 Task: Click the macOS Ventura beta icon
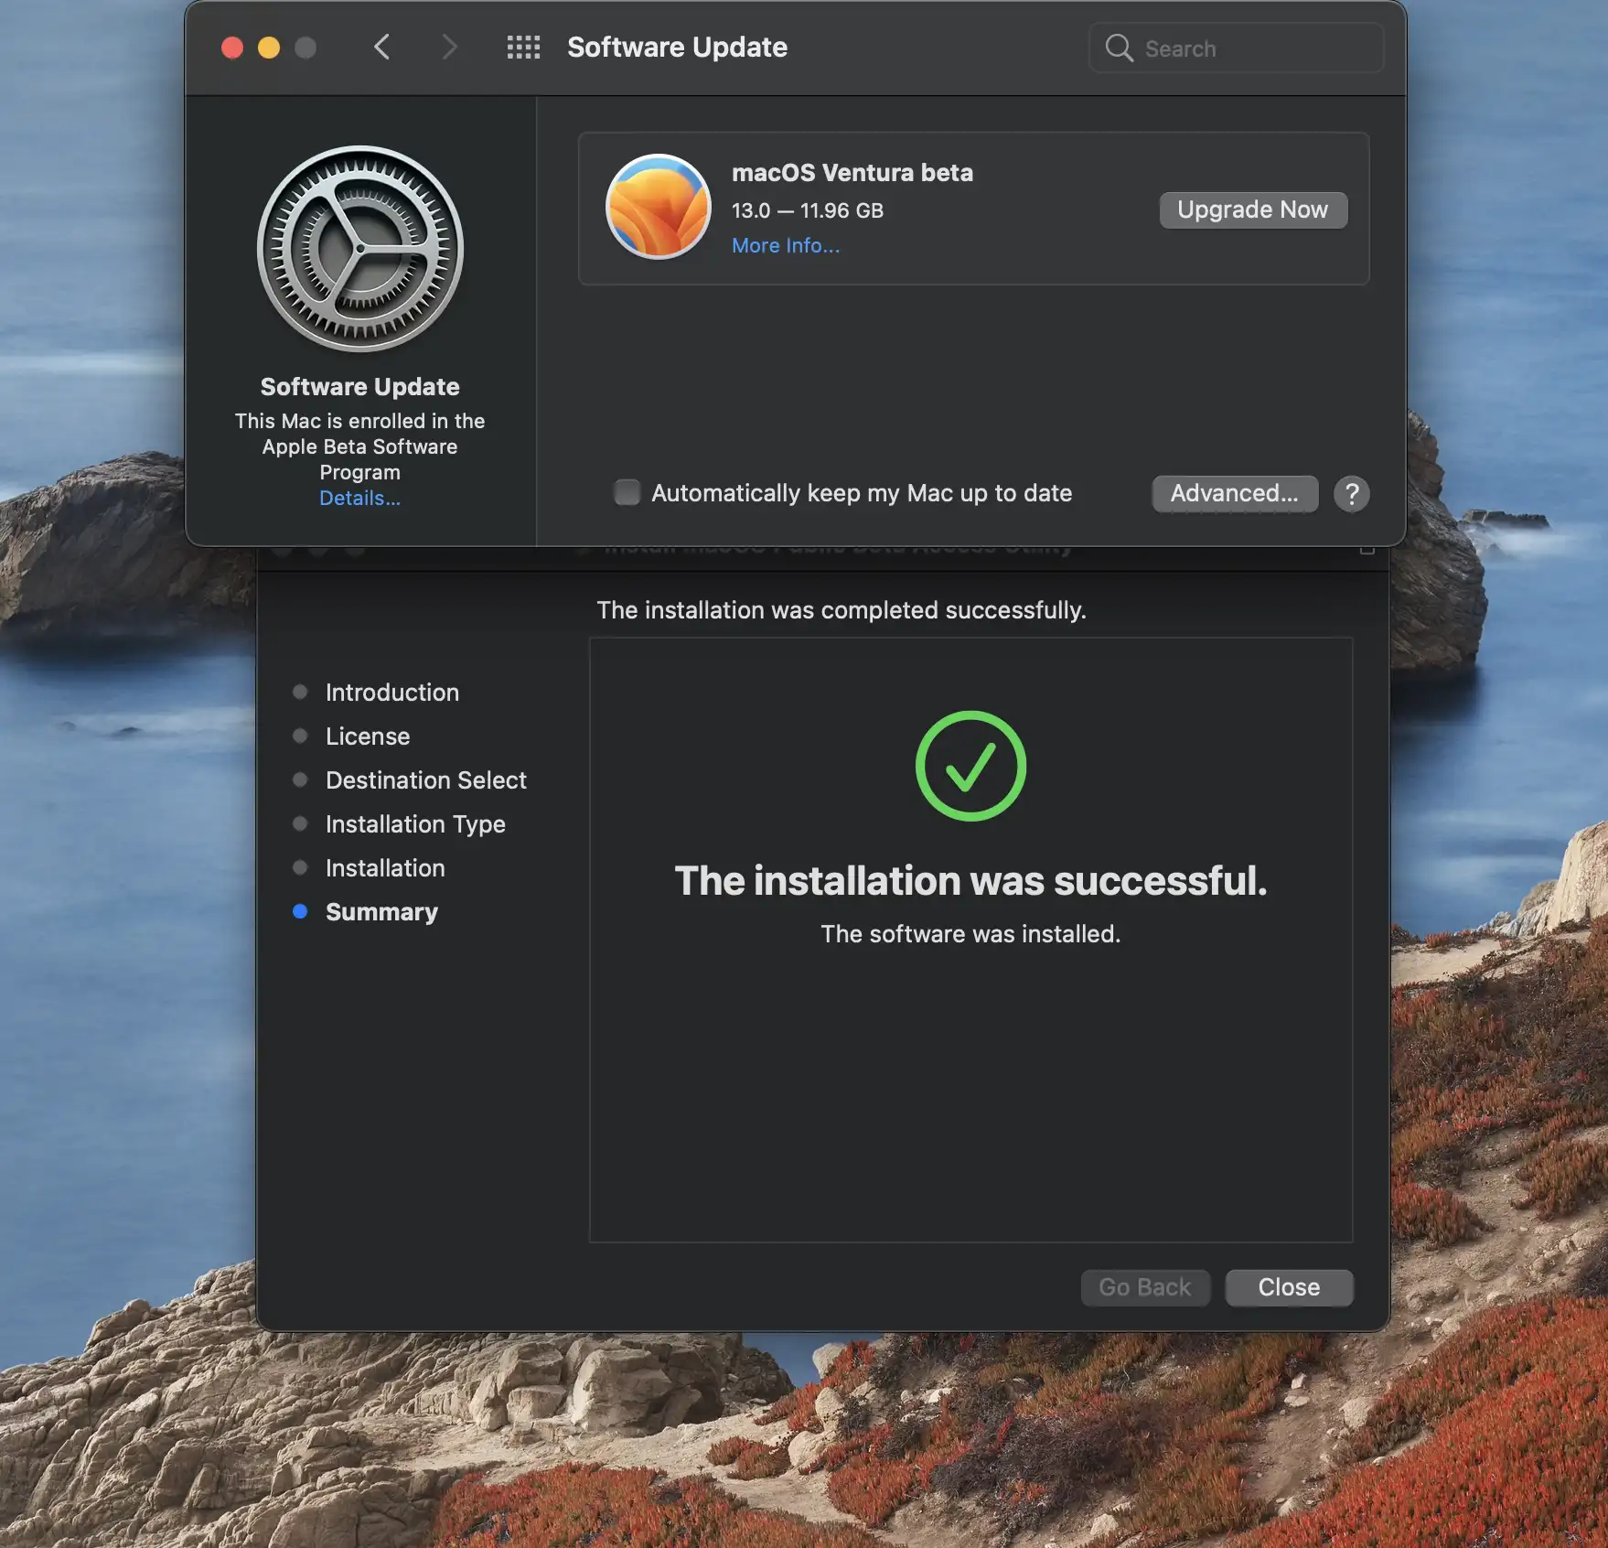tap(659, 206)
